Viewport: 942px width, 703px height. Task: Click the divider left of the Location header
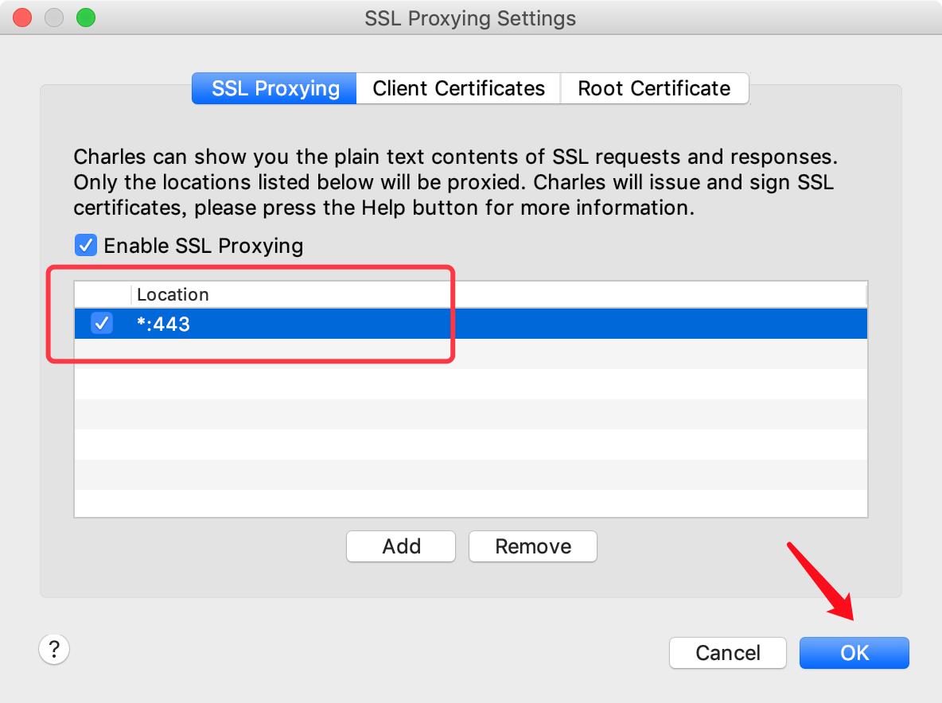131,294
